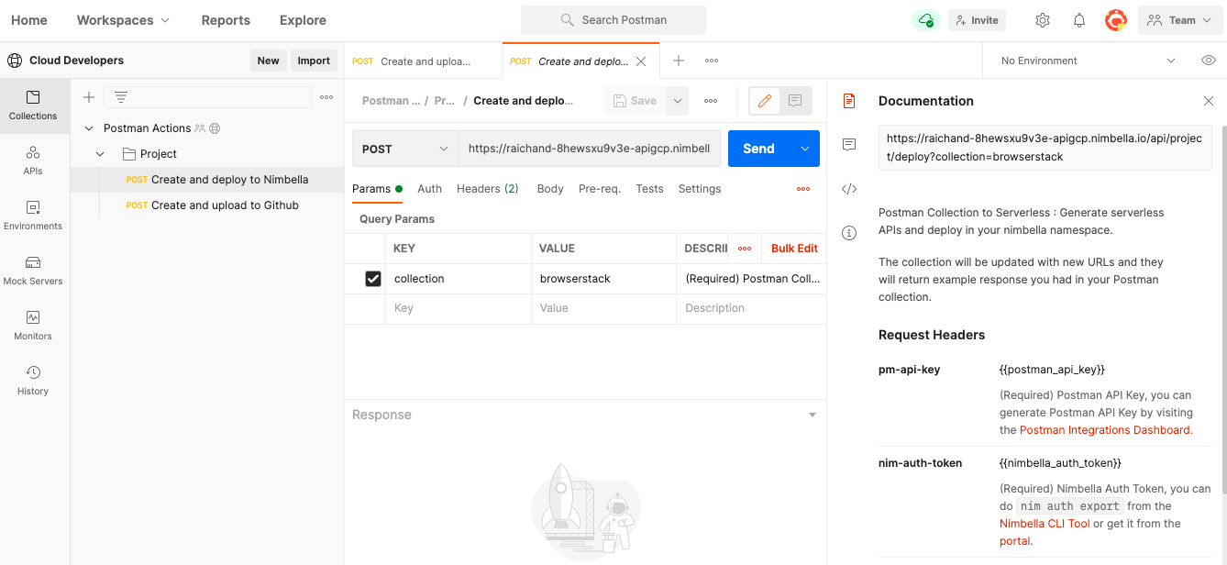1227x565 pixels.
Task: Click Bulk Edit link
Action: pyautogui.click(x=794, y=249)
